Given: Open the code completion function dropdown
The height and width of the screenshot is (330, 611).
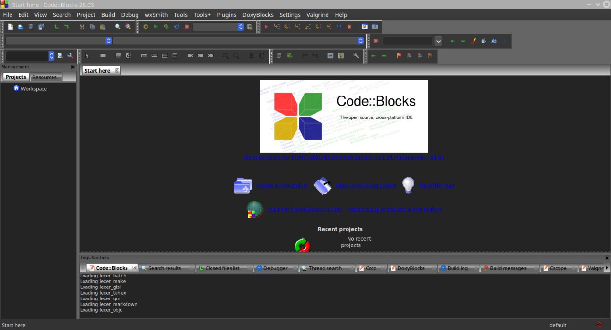Looking at the screenshot, I should pos(360,41).
